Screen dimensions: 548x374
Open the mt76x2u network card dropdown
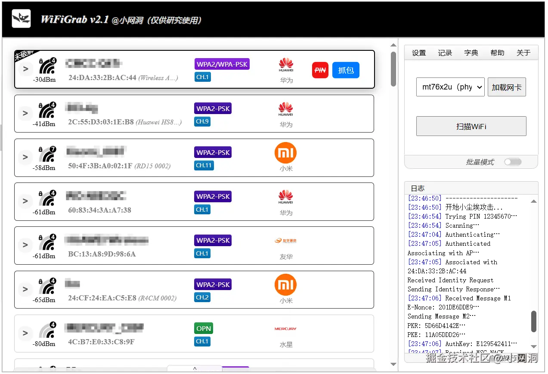coord(450,87)
